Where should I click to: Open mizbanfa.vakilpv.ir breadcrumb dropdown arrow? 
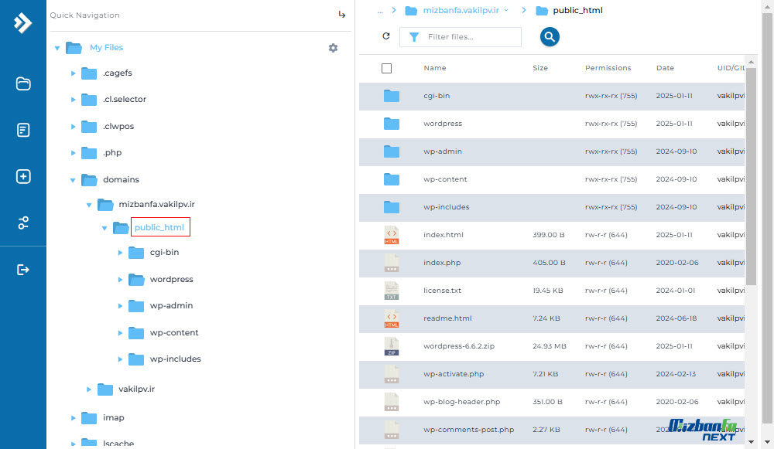pyautogui.click(x=506, y=10)
